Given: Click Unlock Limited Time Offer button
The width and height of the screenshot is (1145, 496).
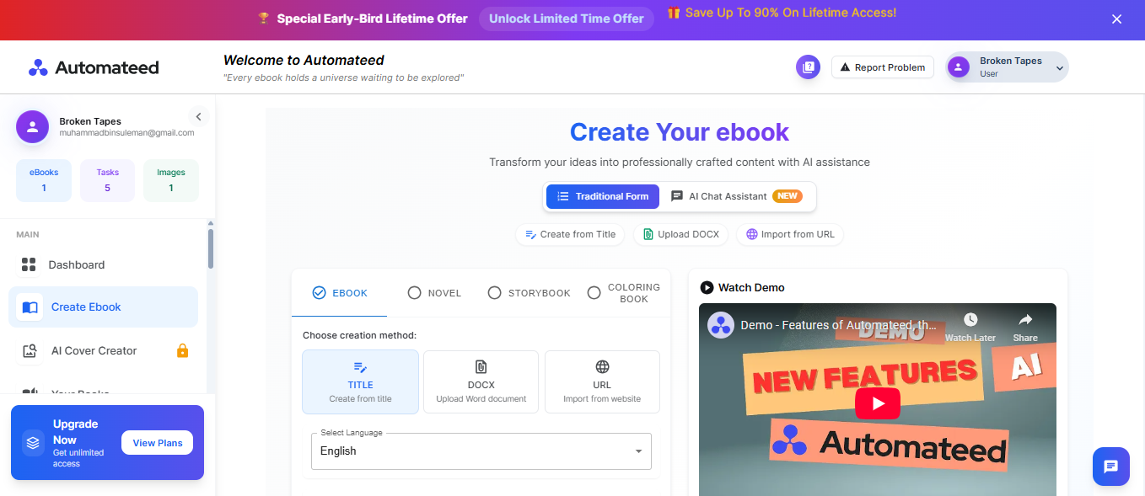Looking at the screenshot, I should (x=567, y=19).
